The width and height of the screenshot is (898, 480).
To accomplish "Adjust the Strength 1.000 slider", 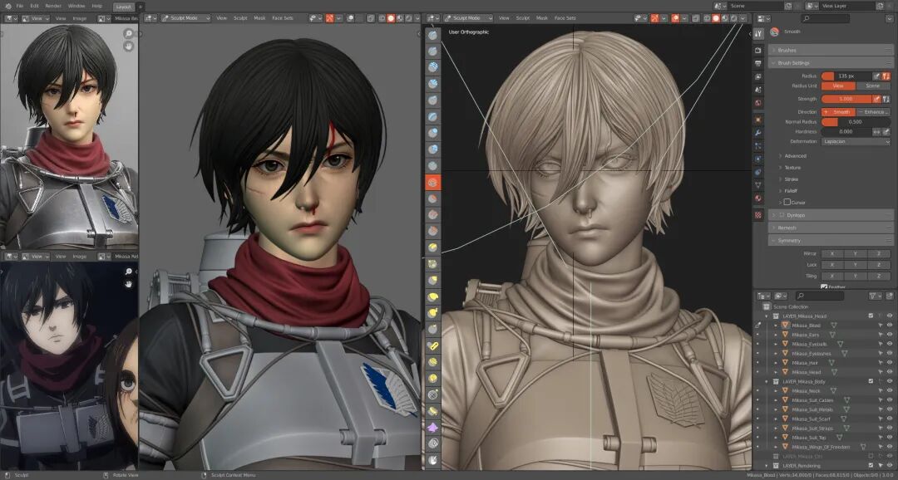I will pos(846,99).
